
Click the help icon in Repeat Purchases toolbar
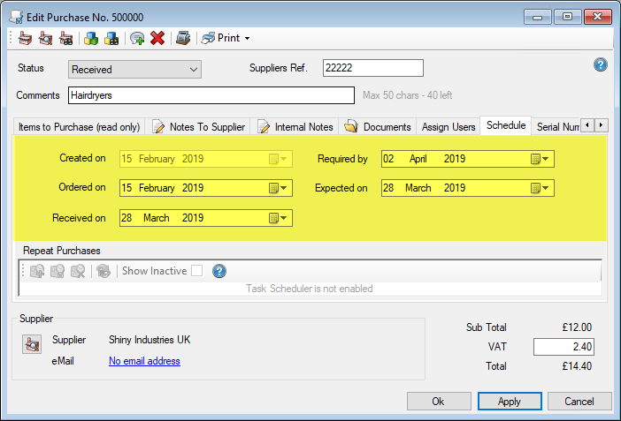click(x=219, y=271)
